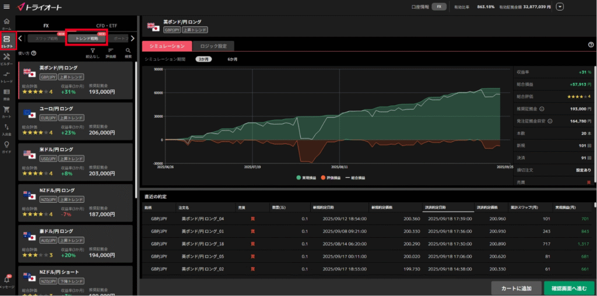Open the Guide (ガイド) lightbulb icon

pyautogui.click(x=6, y=146)
